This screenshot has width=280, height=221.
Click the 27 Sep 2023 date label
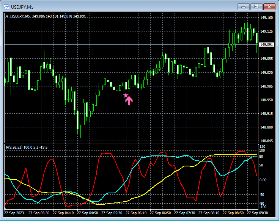14,213
